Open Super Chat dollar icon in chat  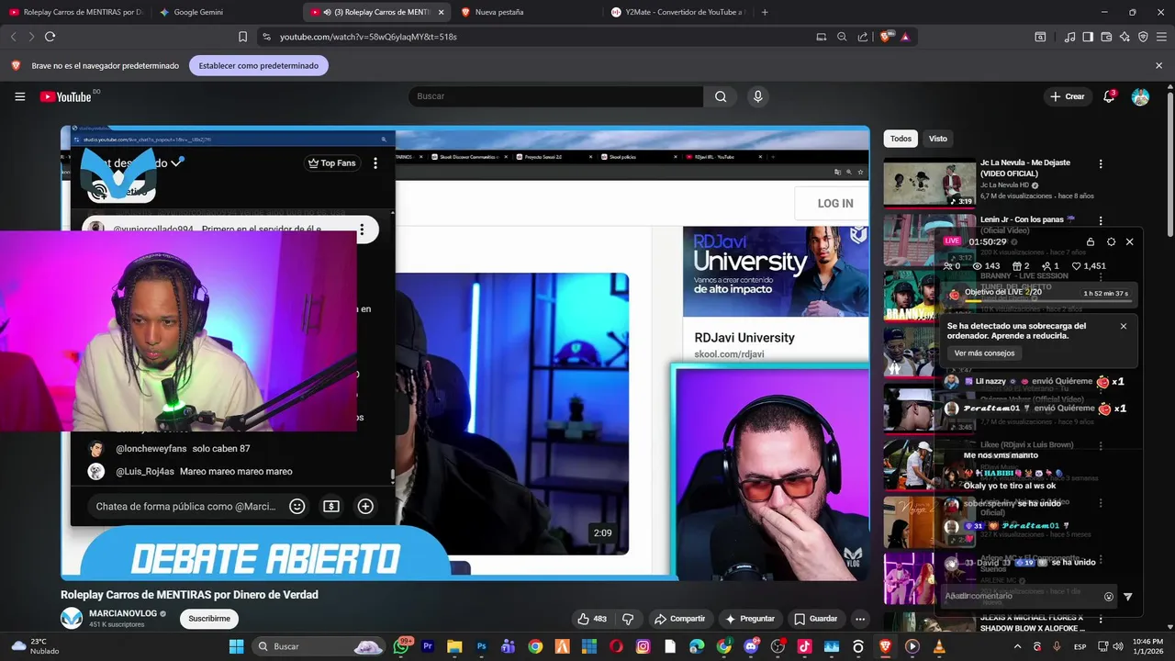[x=331, y=506]
